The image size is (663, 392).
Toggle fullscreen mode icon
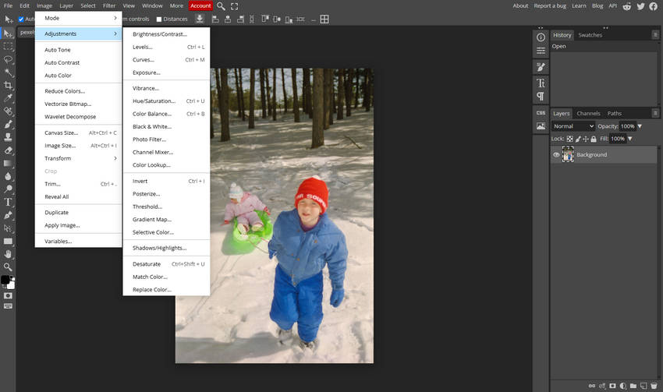[234, 6]
